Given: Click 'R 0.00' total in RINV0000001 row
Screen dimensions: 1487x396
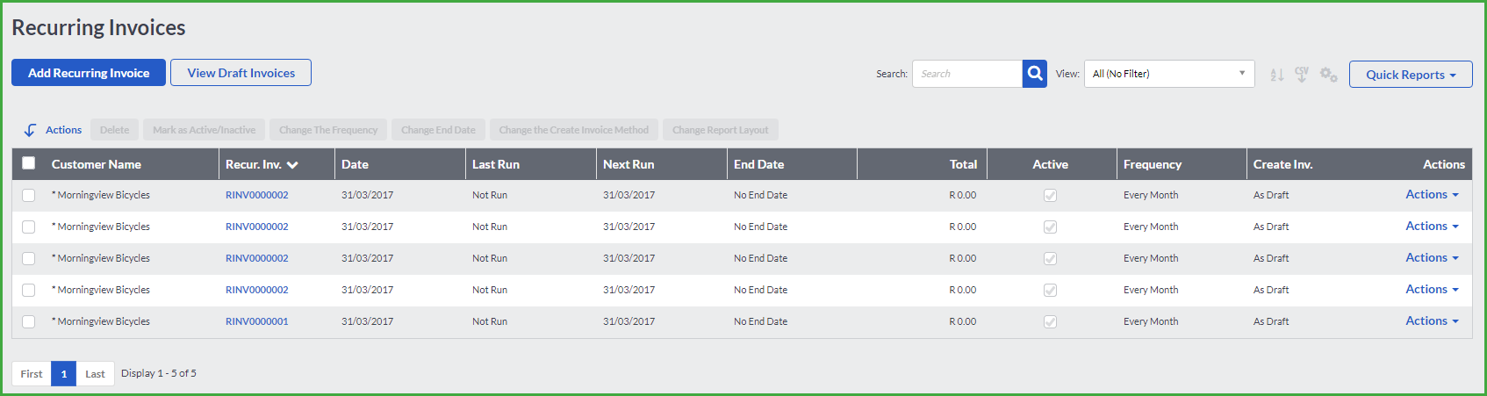Looking at the screenshot, I should point(962,321).
